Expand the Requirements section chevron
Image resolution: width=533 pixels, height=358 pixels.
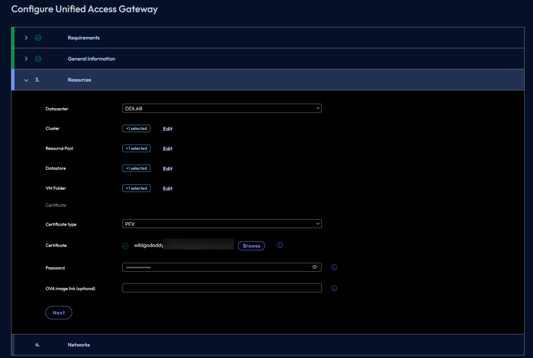tap(26, 38)
